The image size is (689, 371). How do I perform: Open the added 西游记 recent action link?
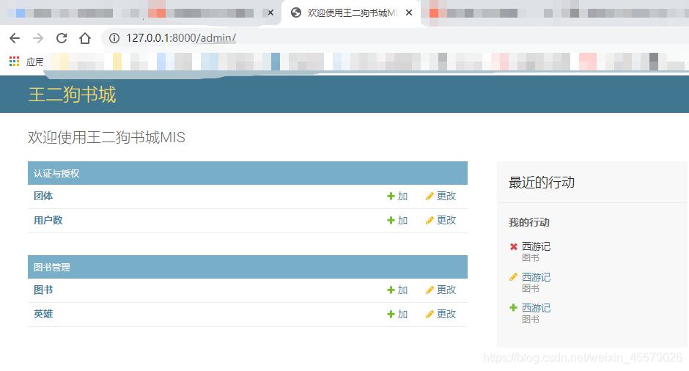pos(536,308)
